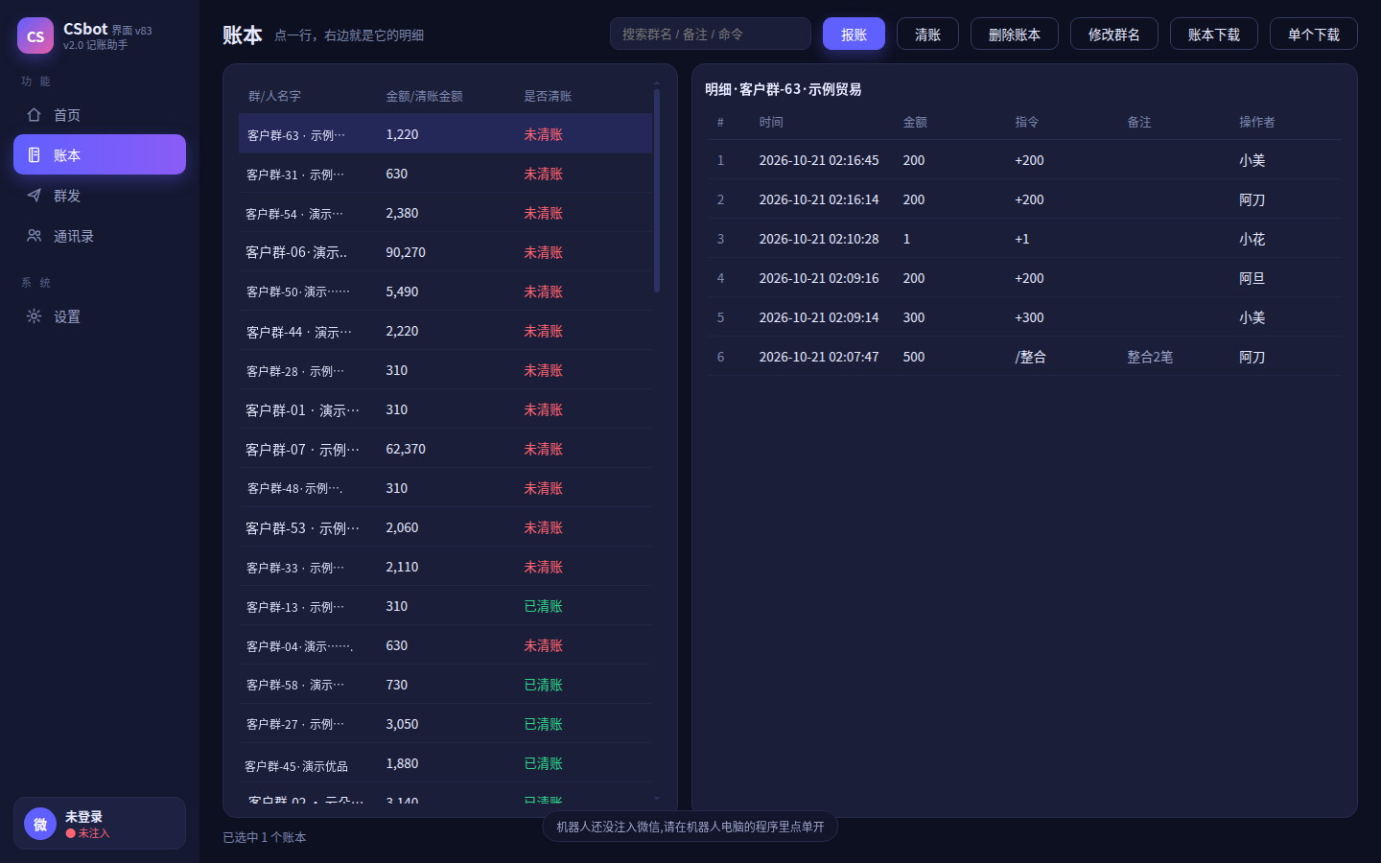This screenshot has width=1381, height=863.
Task: Click the /整合 command in row 6
Action: click(1030, 357)
